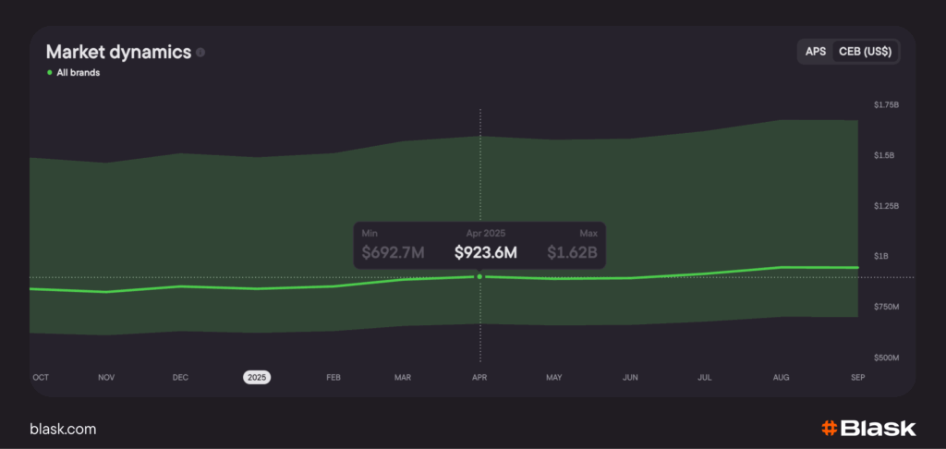946x449 pixels.
Task: Select the MAR month on timeline
Action: [403, 377]
